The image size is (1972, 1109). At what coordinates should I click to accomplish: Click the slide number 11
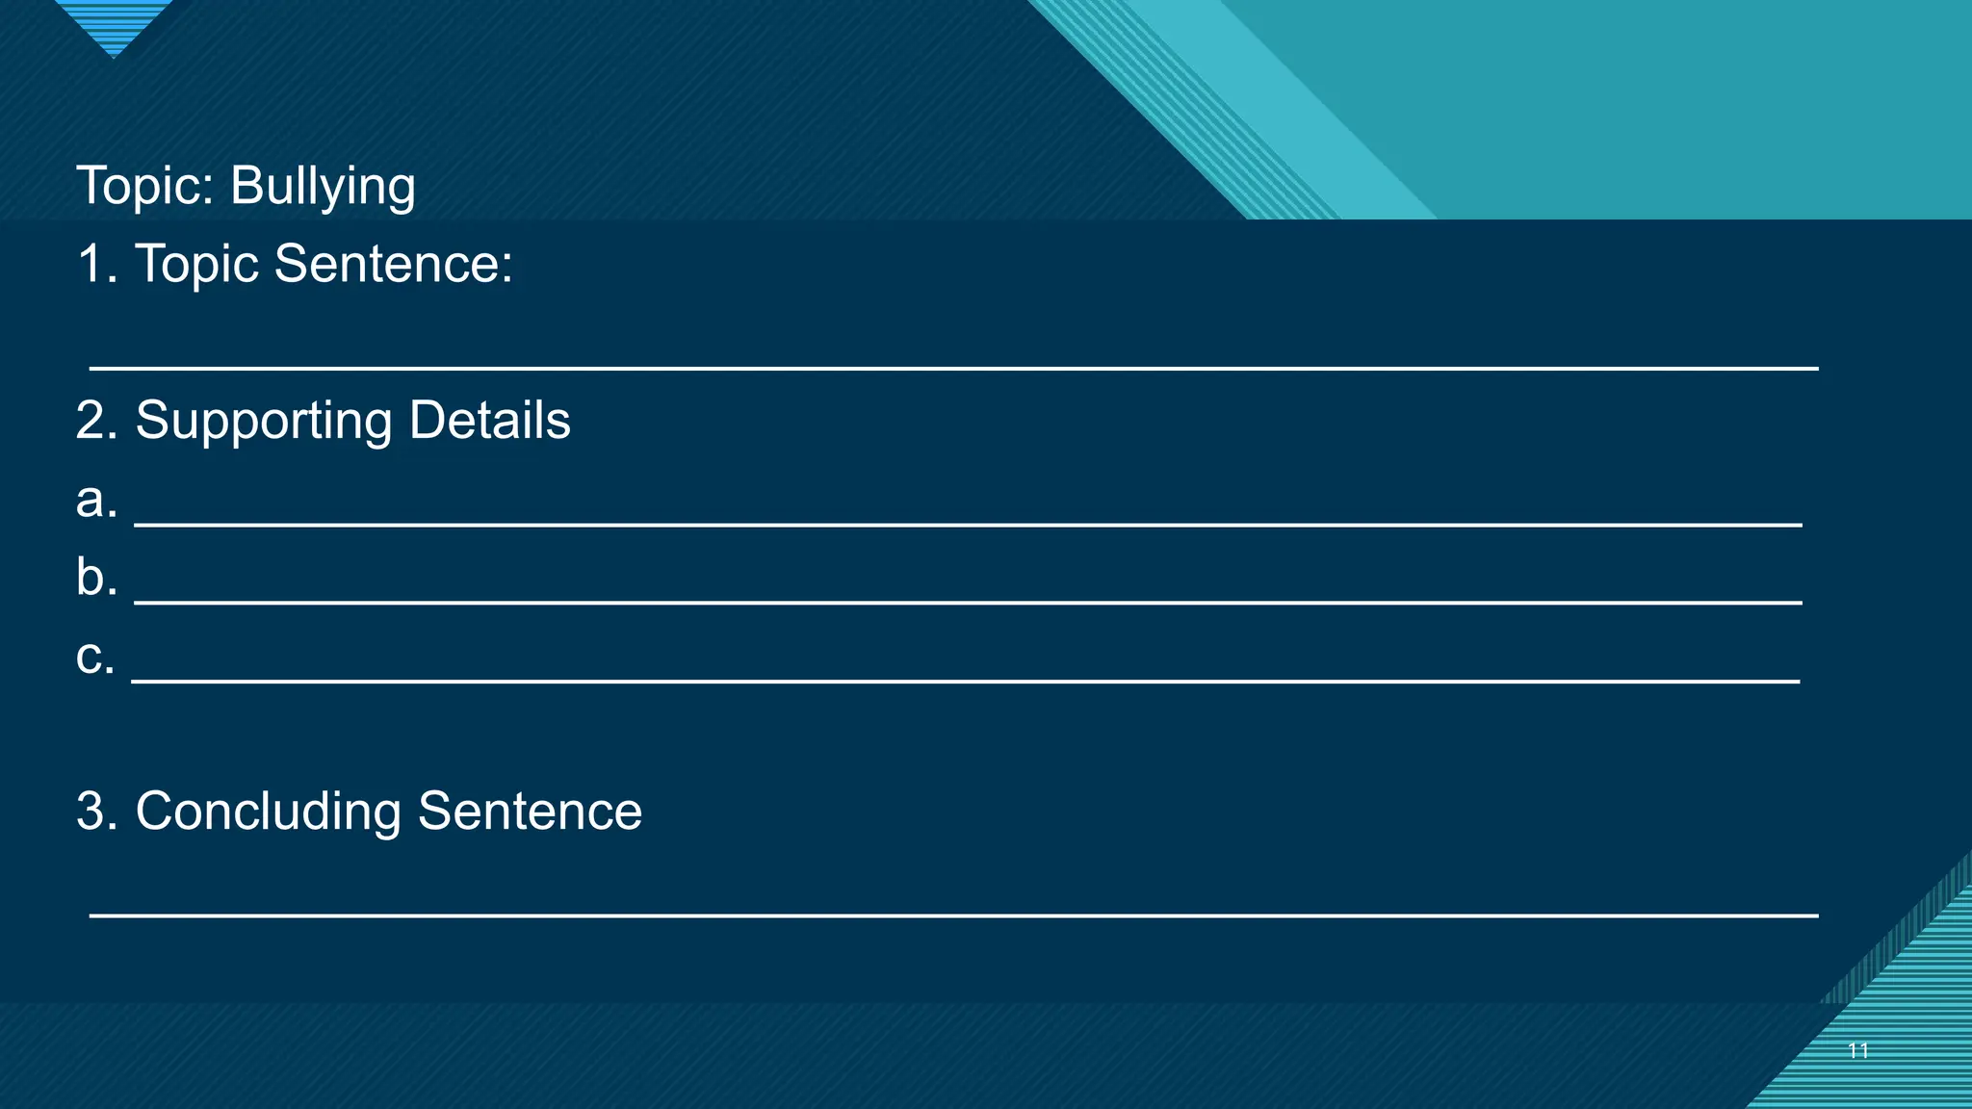[1858, 1050]
